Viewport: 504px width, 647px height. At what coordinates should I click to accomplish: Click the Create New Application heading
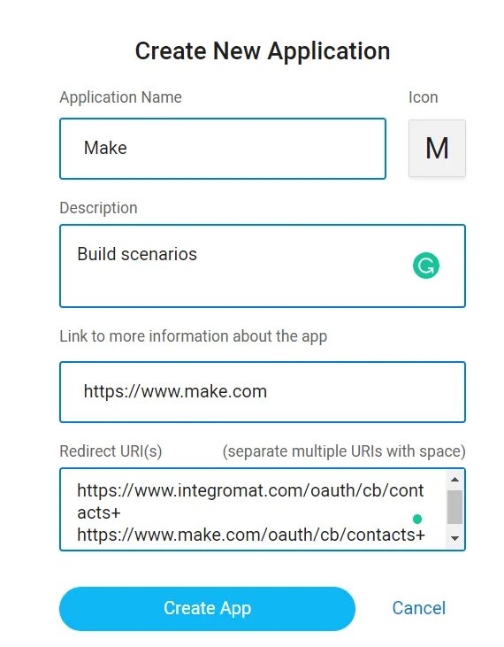point(263,51)
